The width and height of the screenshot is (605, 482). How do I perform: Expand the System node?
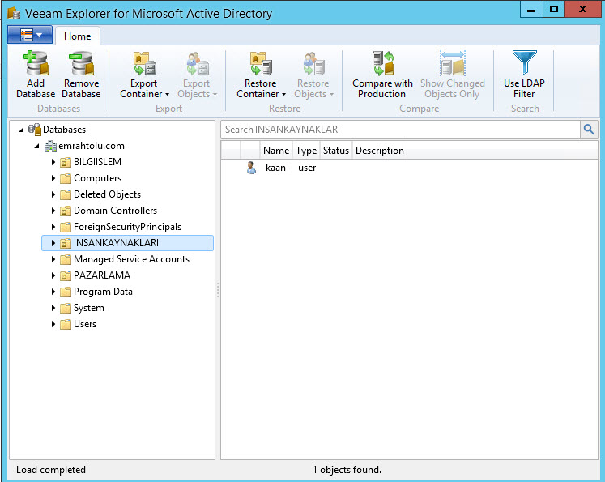(53, 308)
